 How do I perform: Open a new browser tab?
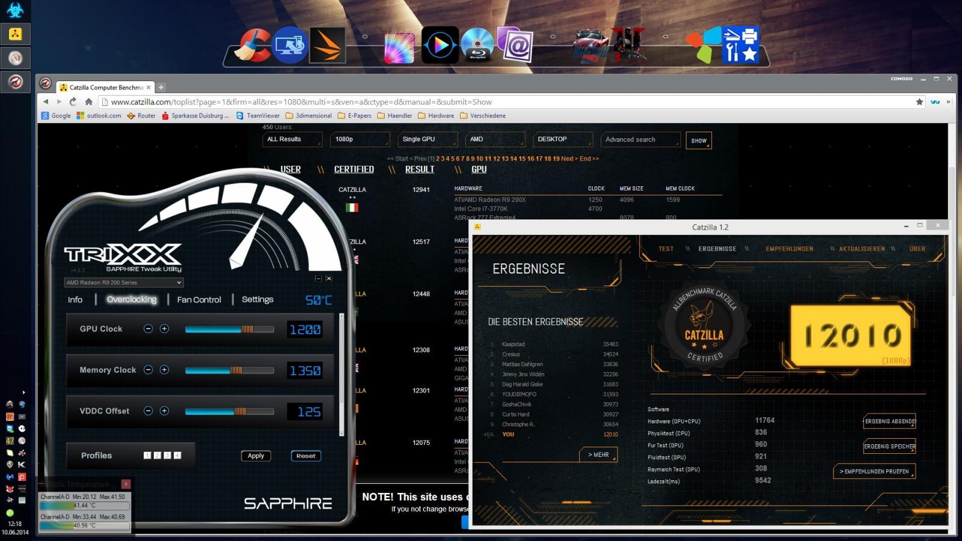pyautogui.click(x=161, y=87)
